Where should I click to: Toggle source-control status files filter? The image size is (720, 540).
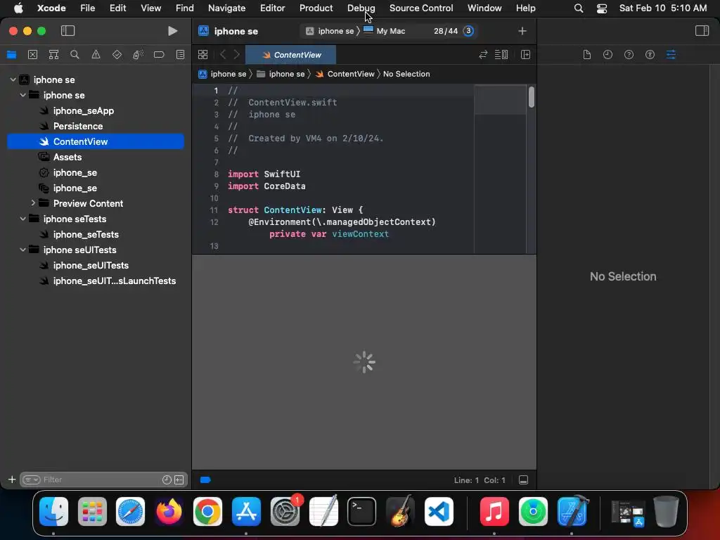click(x=179, y=480)
